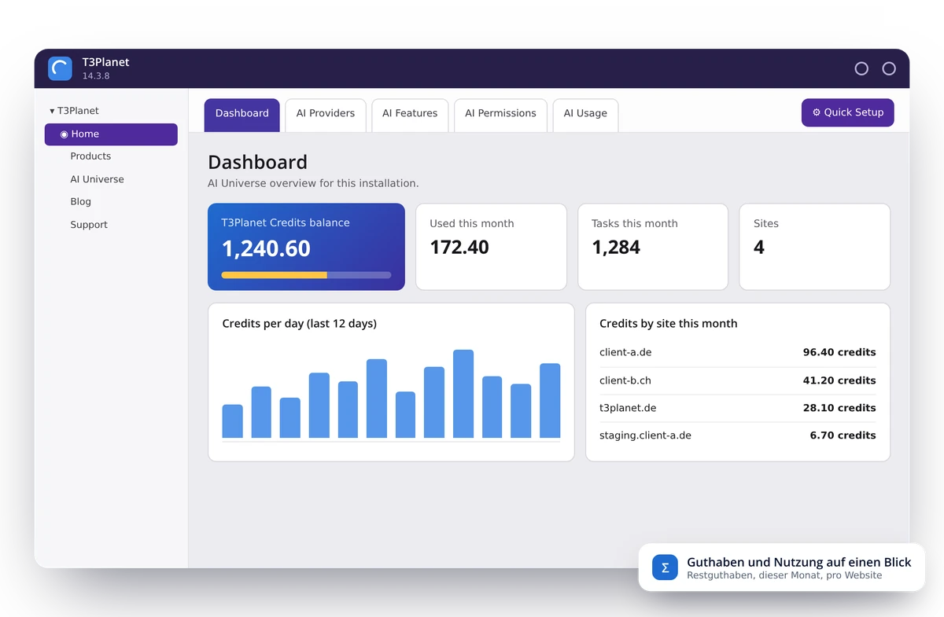The width and height of the screenshot is (944, 617).
Task: Click the last circle icon in the title bar
Action: [x=889, y=68]
